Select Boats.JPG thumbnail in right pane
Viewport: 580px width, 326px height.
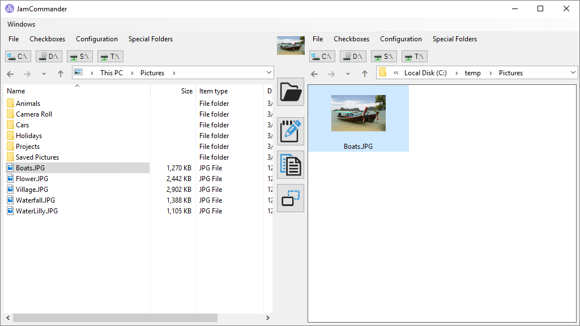click(x=358, y=119)
